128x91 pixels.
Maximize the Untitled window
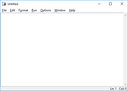(110, 4)
